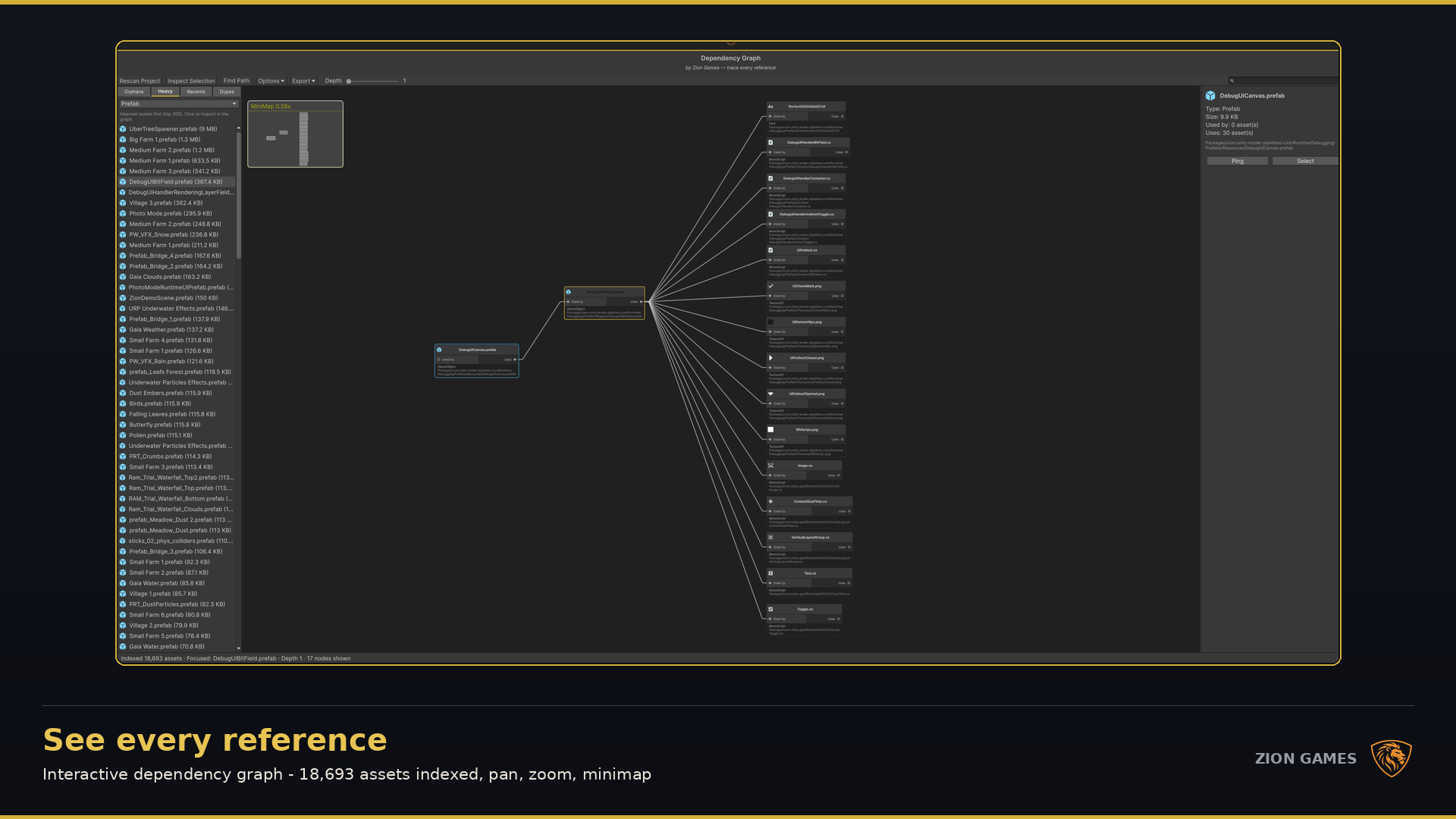Select Falling Leaves.prefab in the list

pyautogui.click(x=177, y=414)
